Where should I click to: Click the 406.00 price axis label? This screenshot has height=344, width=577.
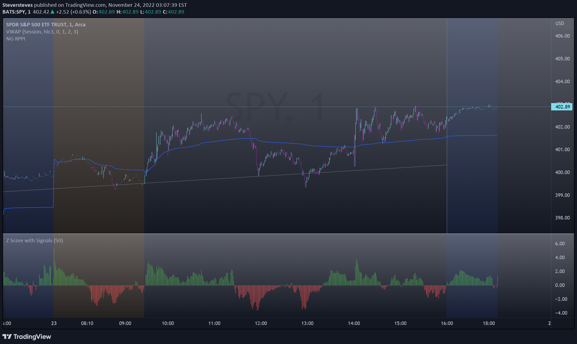pos(562,36)
